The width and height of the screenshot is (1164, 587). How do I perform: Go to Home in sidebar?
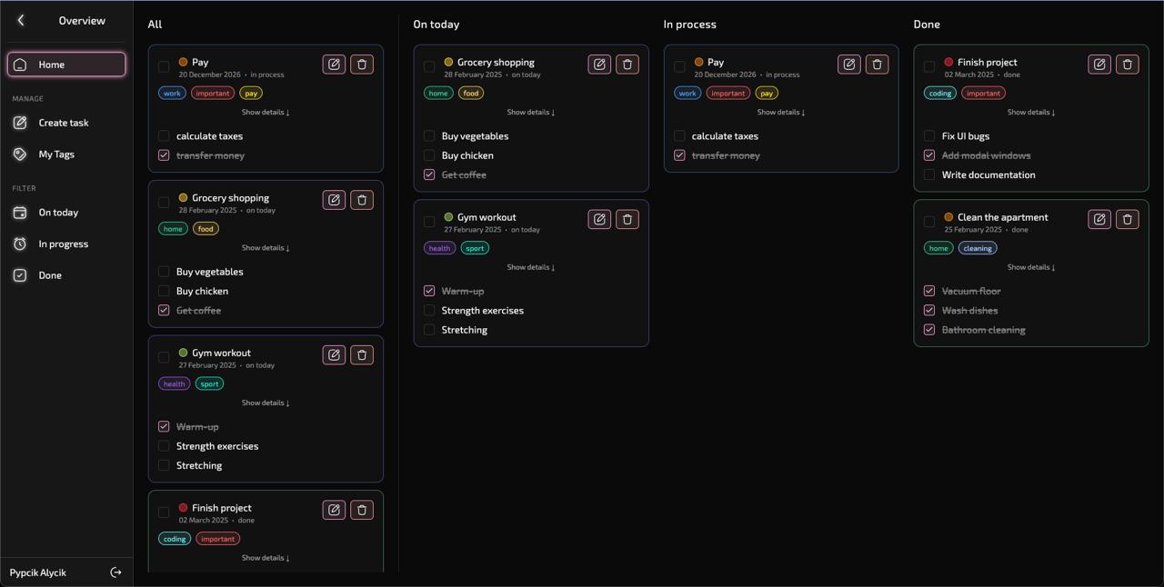pos(66,65)
